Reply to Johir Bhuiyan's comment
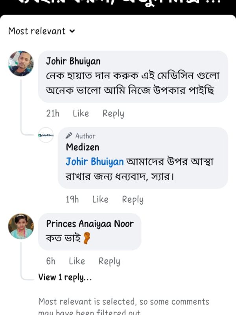 [113, 113]
